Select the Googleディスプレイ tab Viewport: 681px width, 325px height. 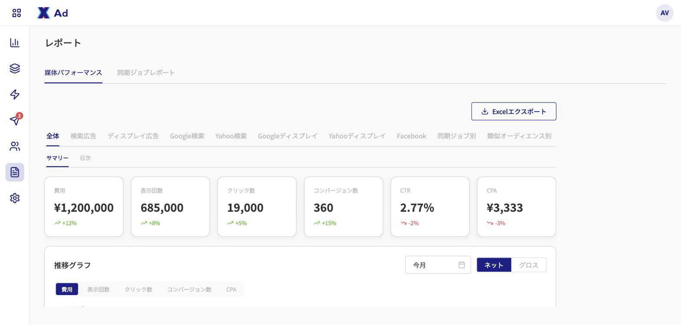point(288,136)
